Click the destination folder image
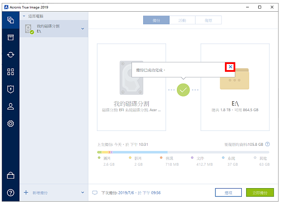Screen dimensions: 282x202 coord(234,79)
